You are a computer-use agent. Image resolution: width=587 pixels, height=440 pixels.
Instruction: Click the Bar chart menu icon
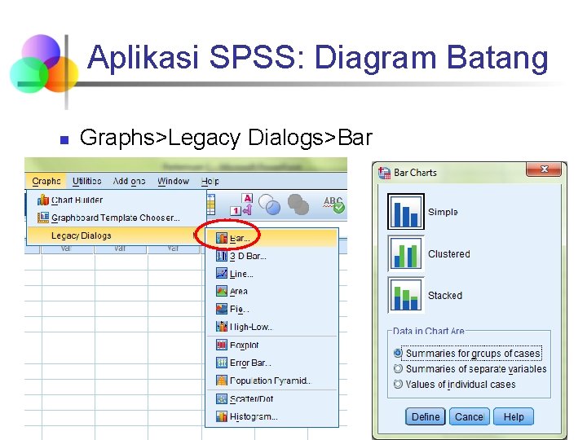[222, 238]
